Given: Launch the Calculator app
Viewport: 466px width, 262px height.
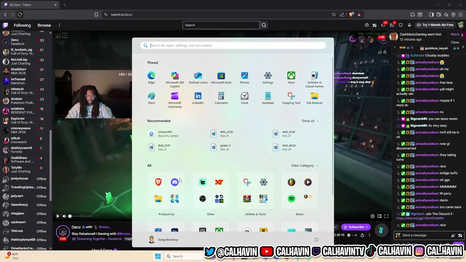Looking at the screenshot, I should (221, 98).
